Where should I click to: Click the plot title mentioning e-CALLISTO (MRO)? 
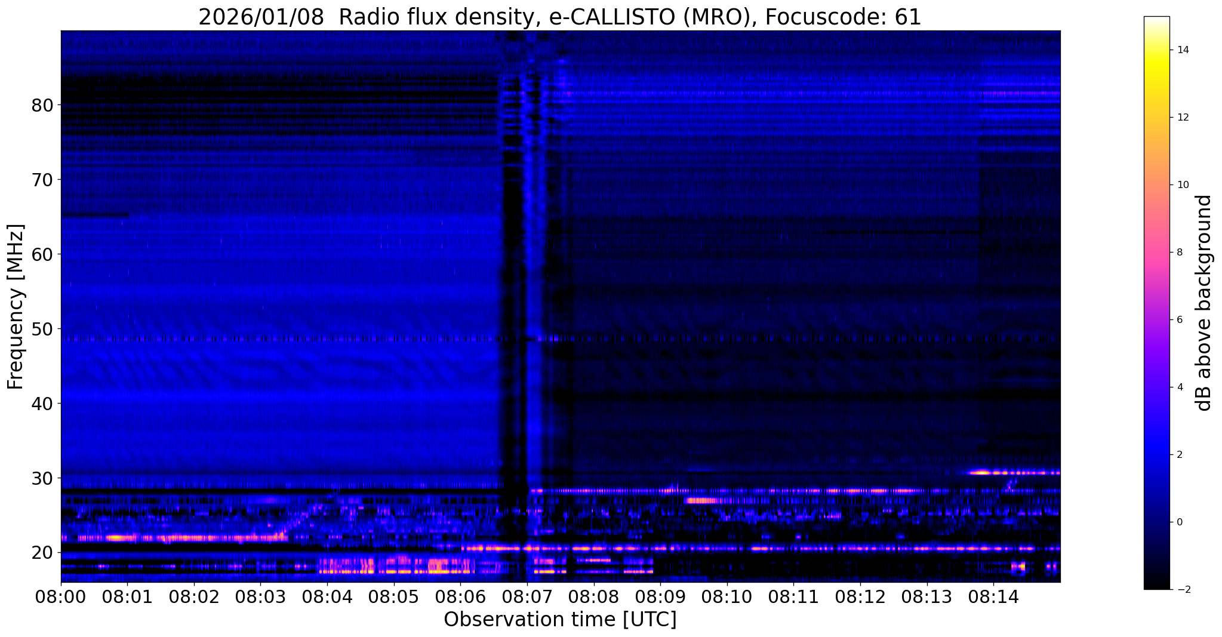[559, 17]
